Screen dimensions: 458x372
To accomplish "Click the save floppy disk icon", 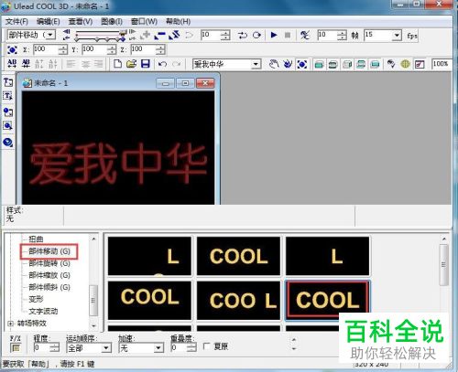I will tap(146, 64).
